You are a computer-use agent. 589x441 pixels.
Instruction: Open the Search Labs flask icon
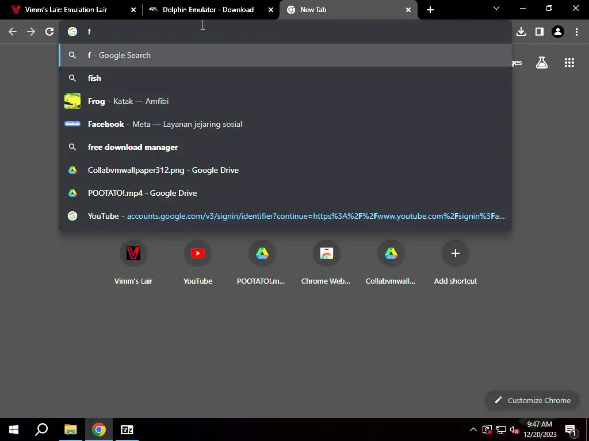[542, 63]
